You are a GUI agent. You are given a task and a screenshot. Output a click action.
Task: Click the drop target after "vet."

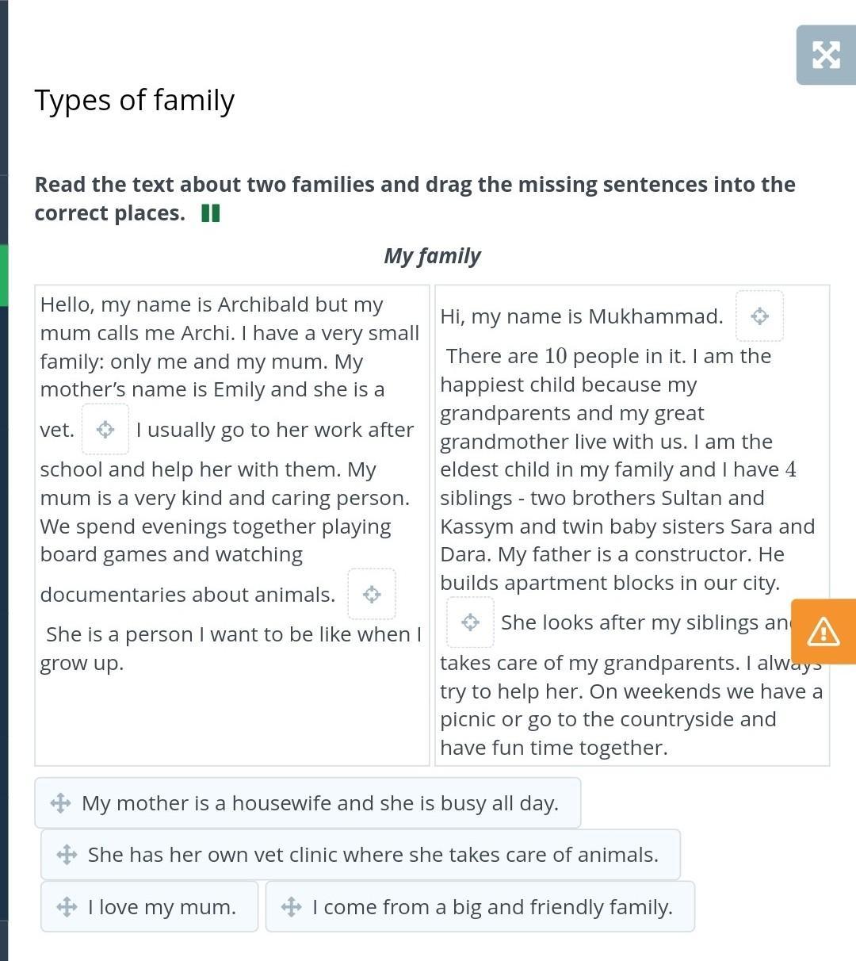coord(105,430)
